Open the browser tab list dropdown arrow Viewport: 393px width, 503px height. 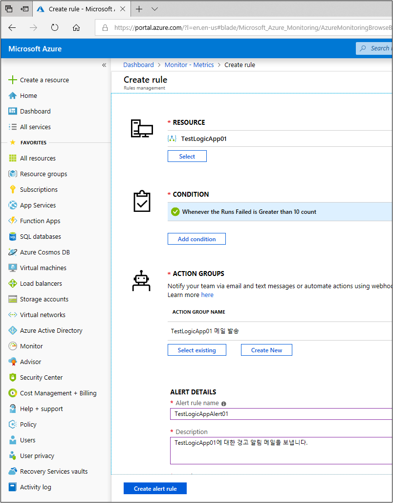pyautogui.click(x=155, y=9)
